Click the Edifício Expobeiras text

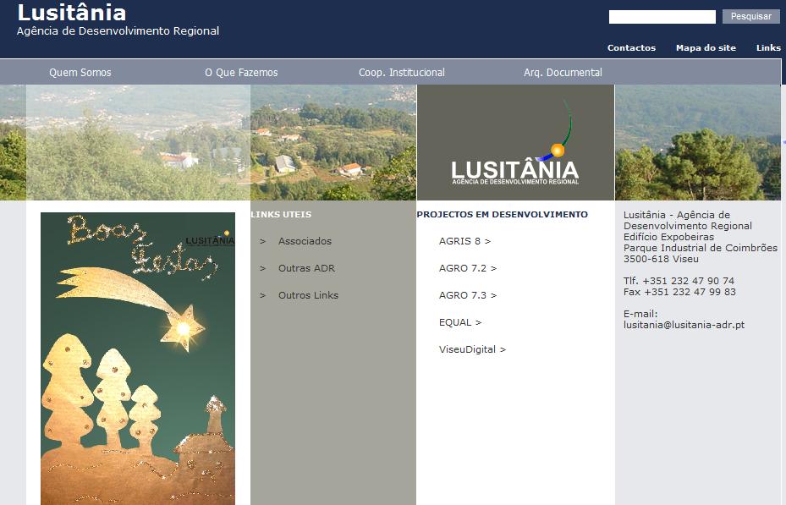coord(668,237)
